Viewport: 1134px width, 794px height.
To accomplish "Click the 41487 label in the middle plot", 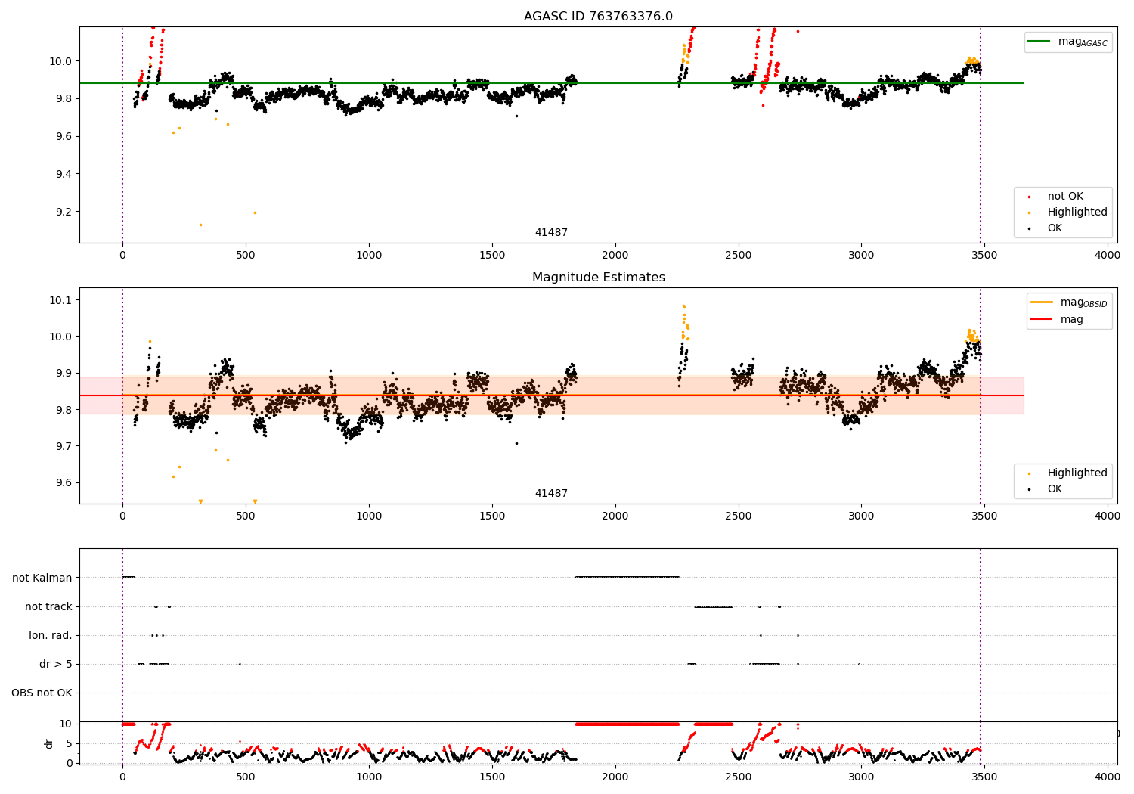I will pos(551,494).
